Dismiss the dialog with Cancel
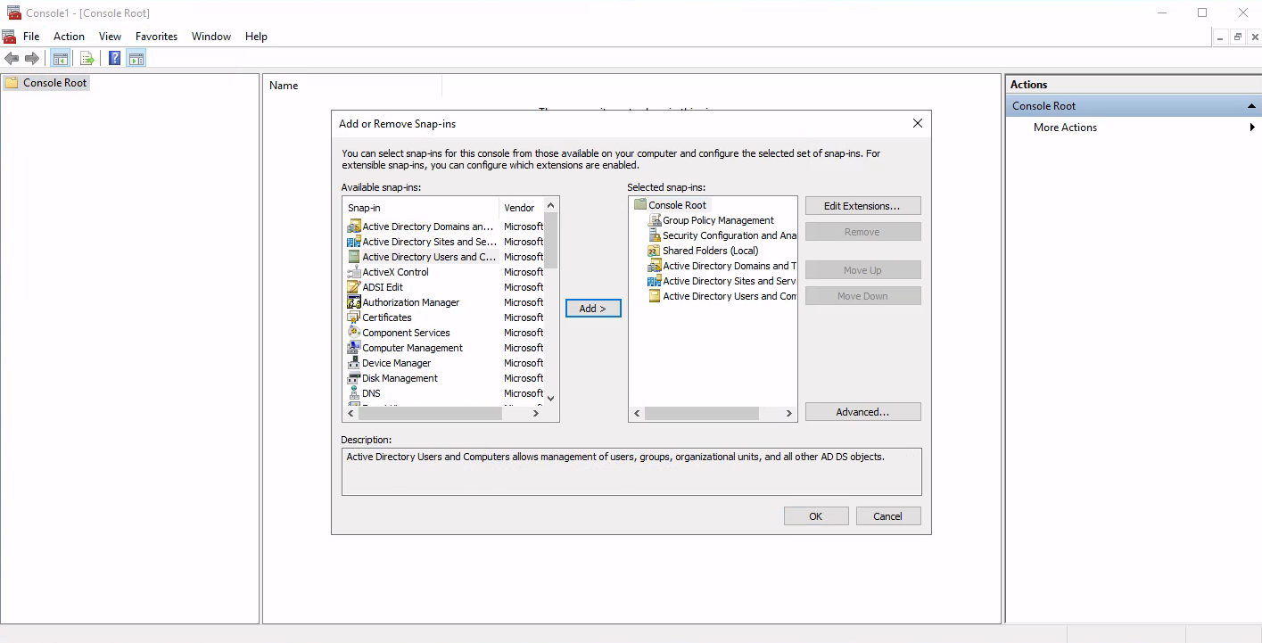Image resolution: width=1262 pixels, height=643 pixels. pyautogui.click(x=888, y=516)
